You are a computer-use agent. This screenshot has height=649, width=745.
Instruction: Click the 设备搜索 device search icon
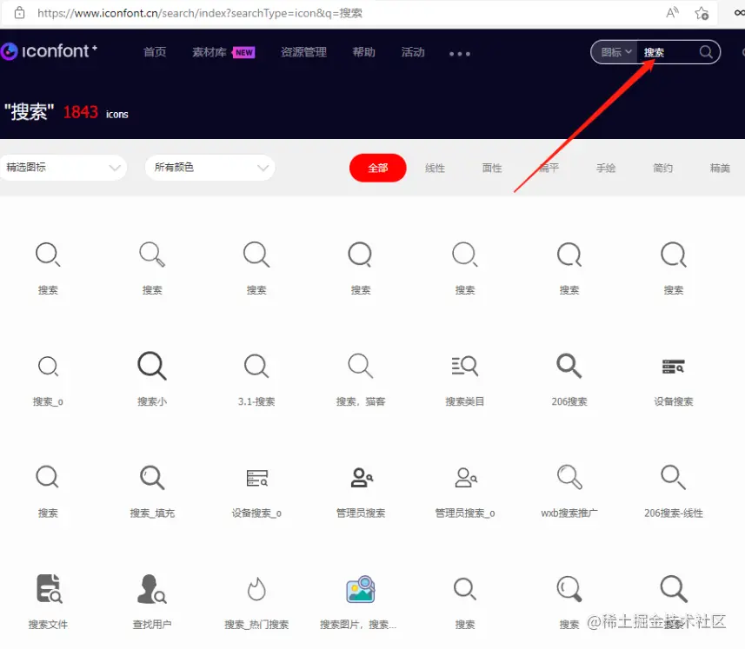[x=673, y=366]
